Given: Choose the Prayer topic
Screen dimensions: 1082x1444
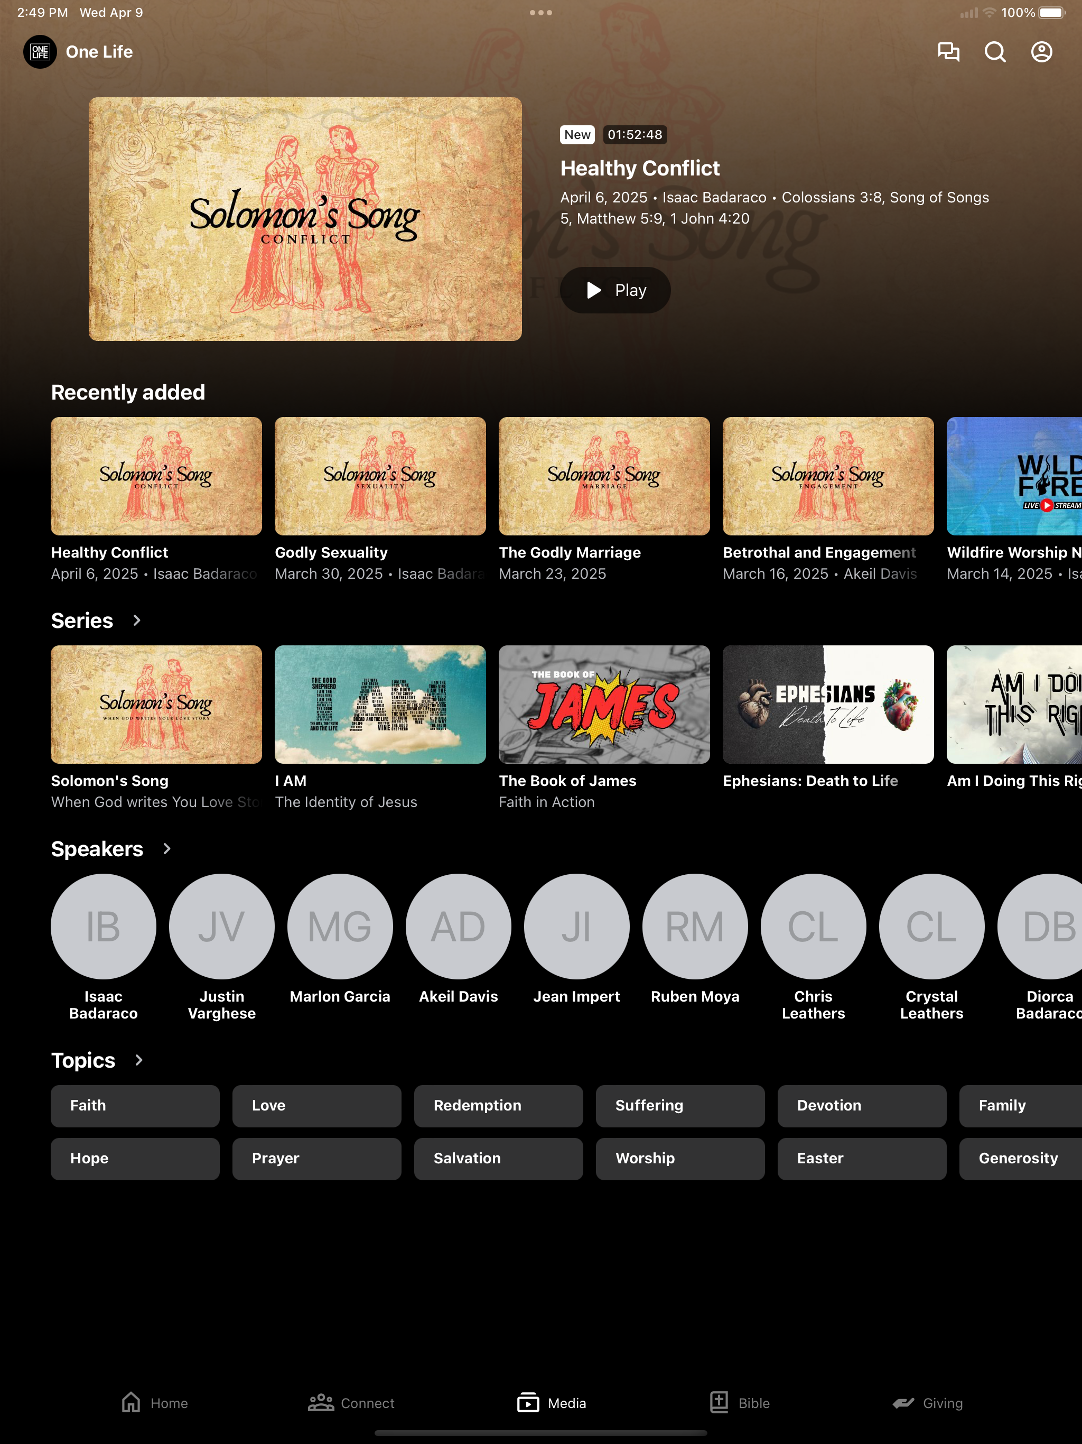Looking at the screenshot, I should (317, 1159).
